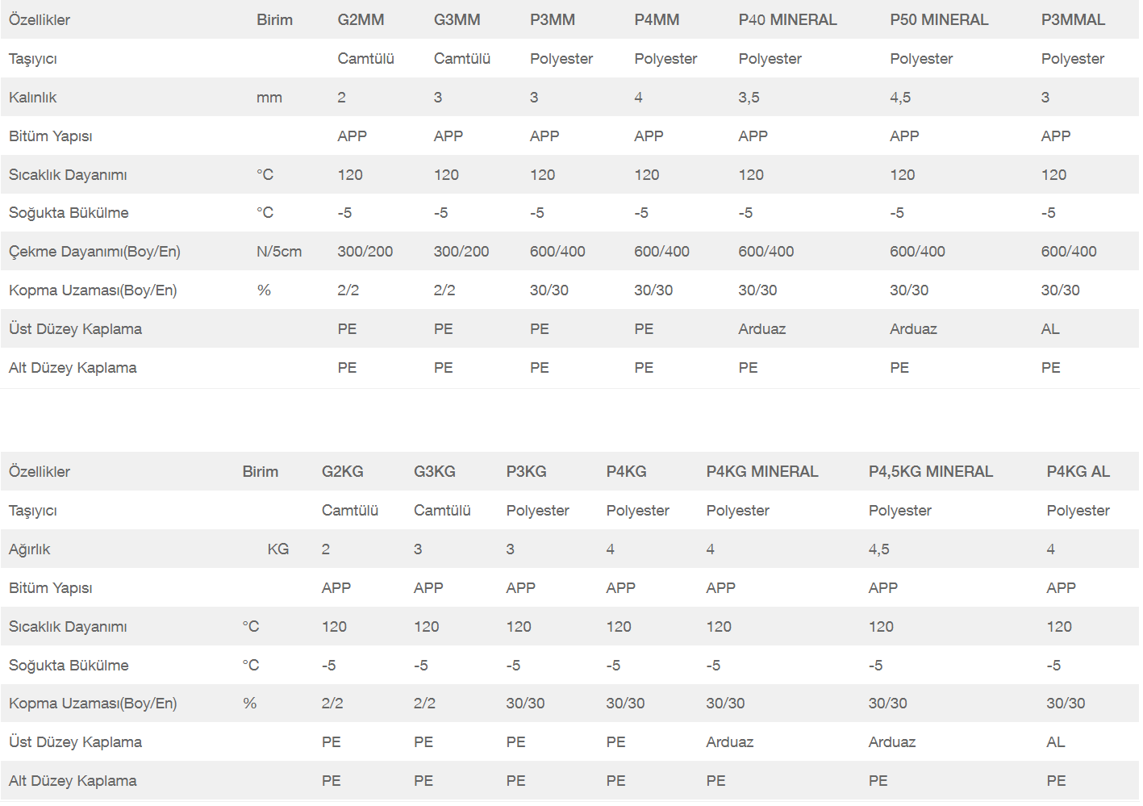Click the P50 MINERAL header in first table

coord(939,20)
